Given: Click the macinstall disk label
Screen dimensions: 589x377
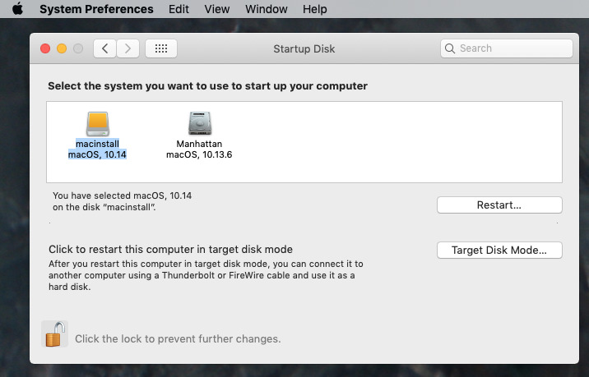Looking at the screenshot, I should pos(97,144).
